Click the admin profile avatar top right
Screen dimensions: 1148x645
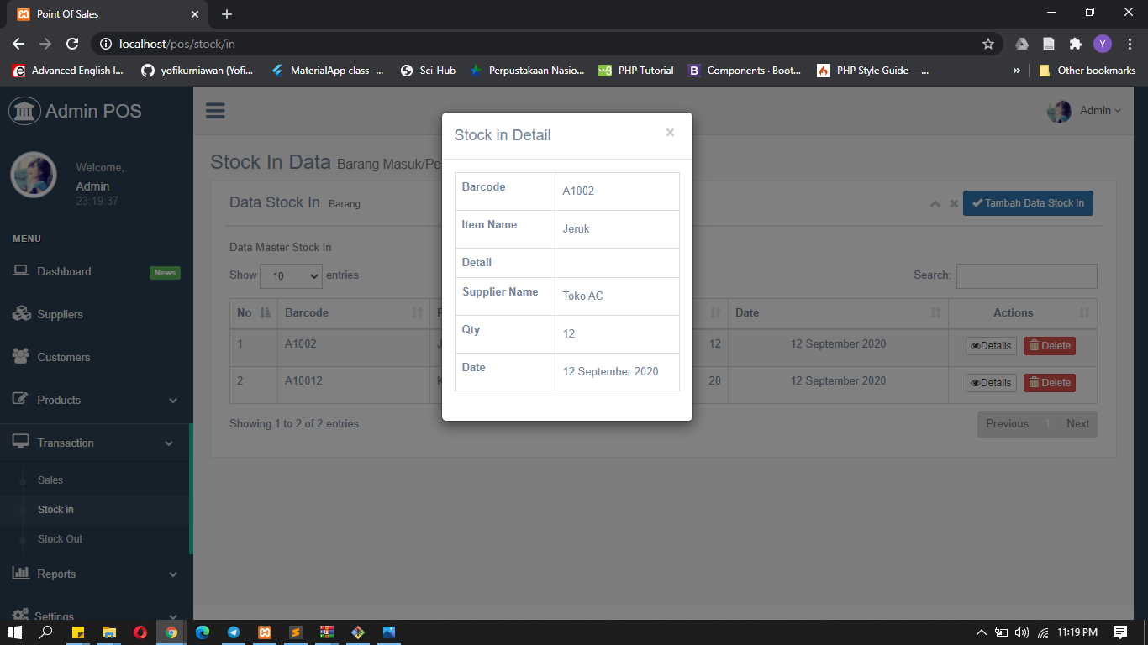tap(1059, 110)
